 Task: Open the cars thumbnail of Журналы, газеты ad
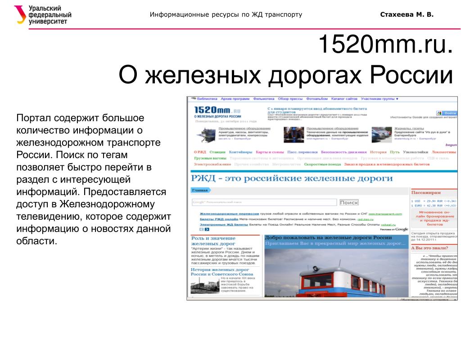pos(382,135)
